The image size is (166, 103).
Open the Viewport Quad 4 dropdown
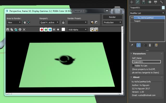tap(49, 23)
